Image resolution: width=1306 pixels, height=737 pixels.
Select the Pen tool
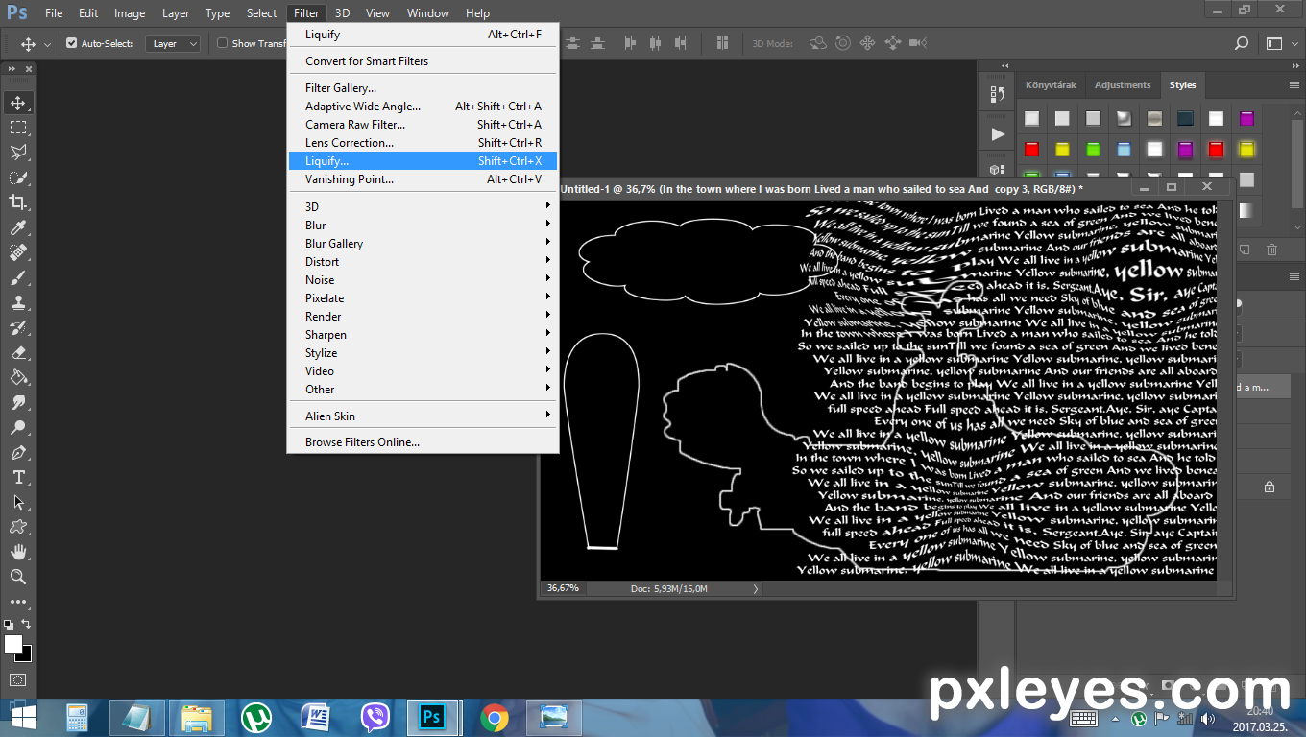pos(18,452)
